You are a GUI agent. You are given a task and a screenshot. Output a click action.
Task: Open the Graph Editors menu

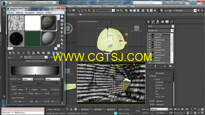[83, 6]
